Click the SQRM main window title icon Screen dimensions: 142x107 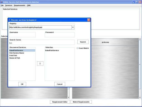(1, 2)
